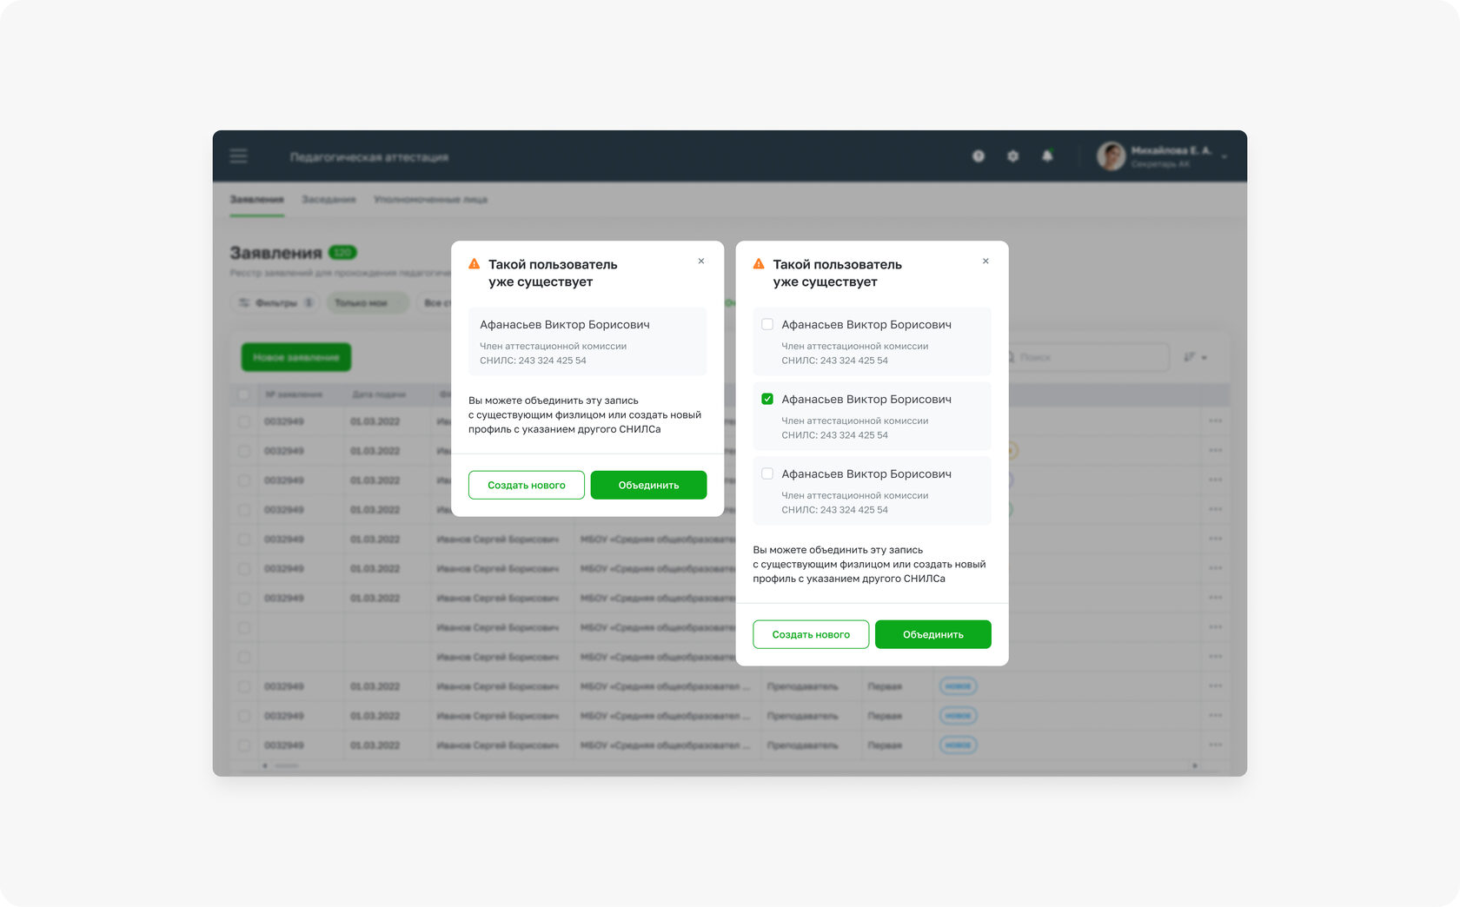Open the notifications bell icon

[x=1047, y=156]
